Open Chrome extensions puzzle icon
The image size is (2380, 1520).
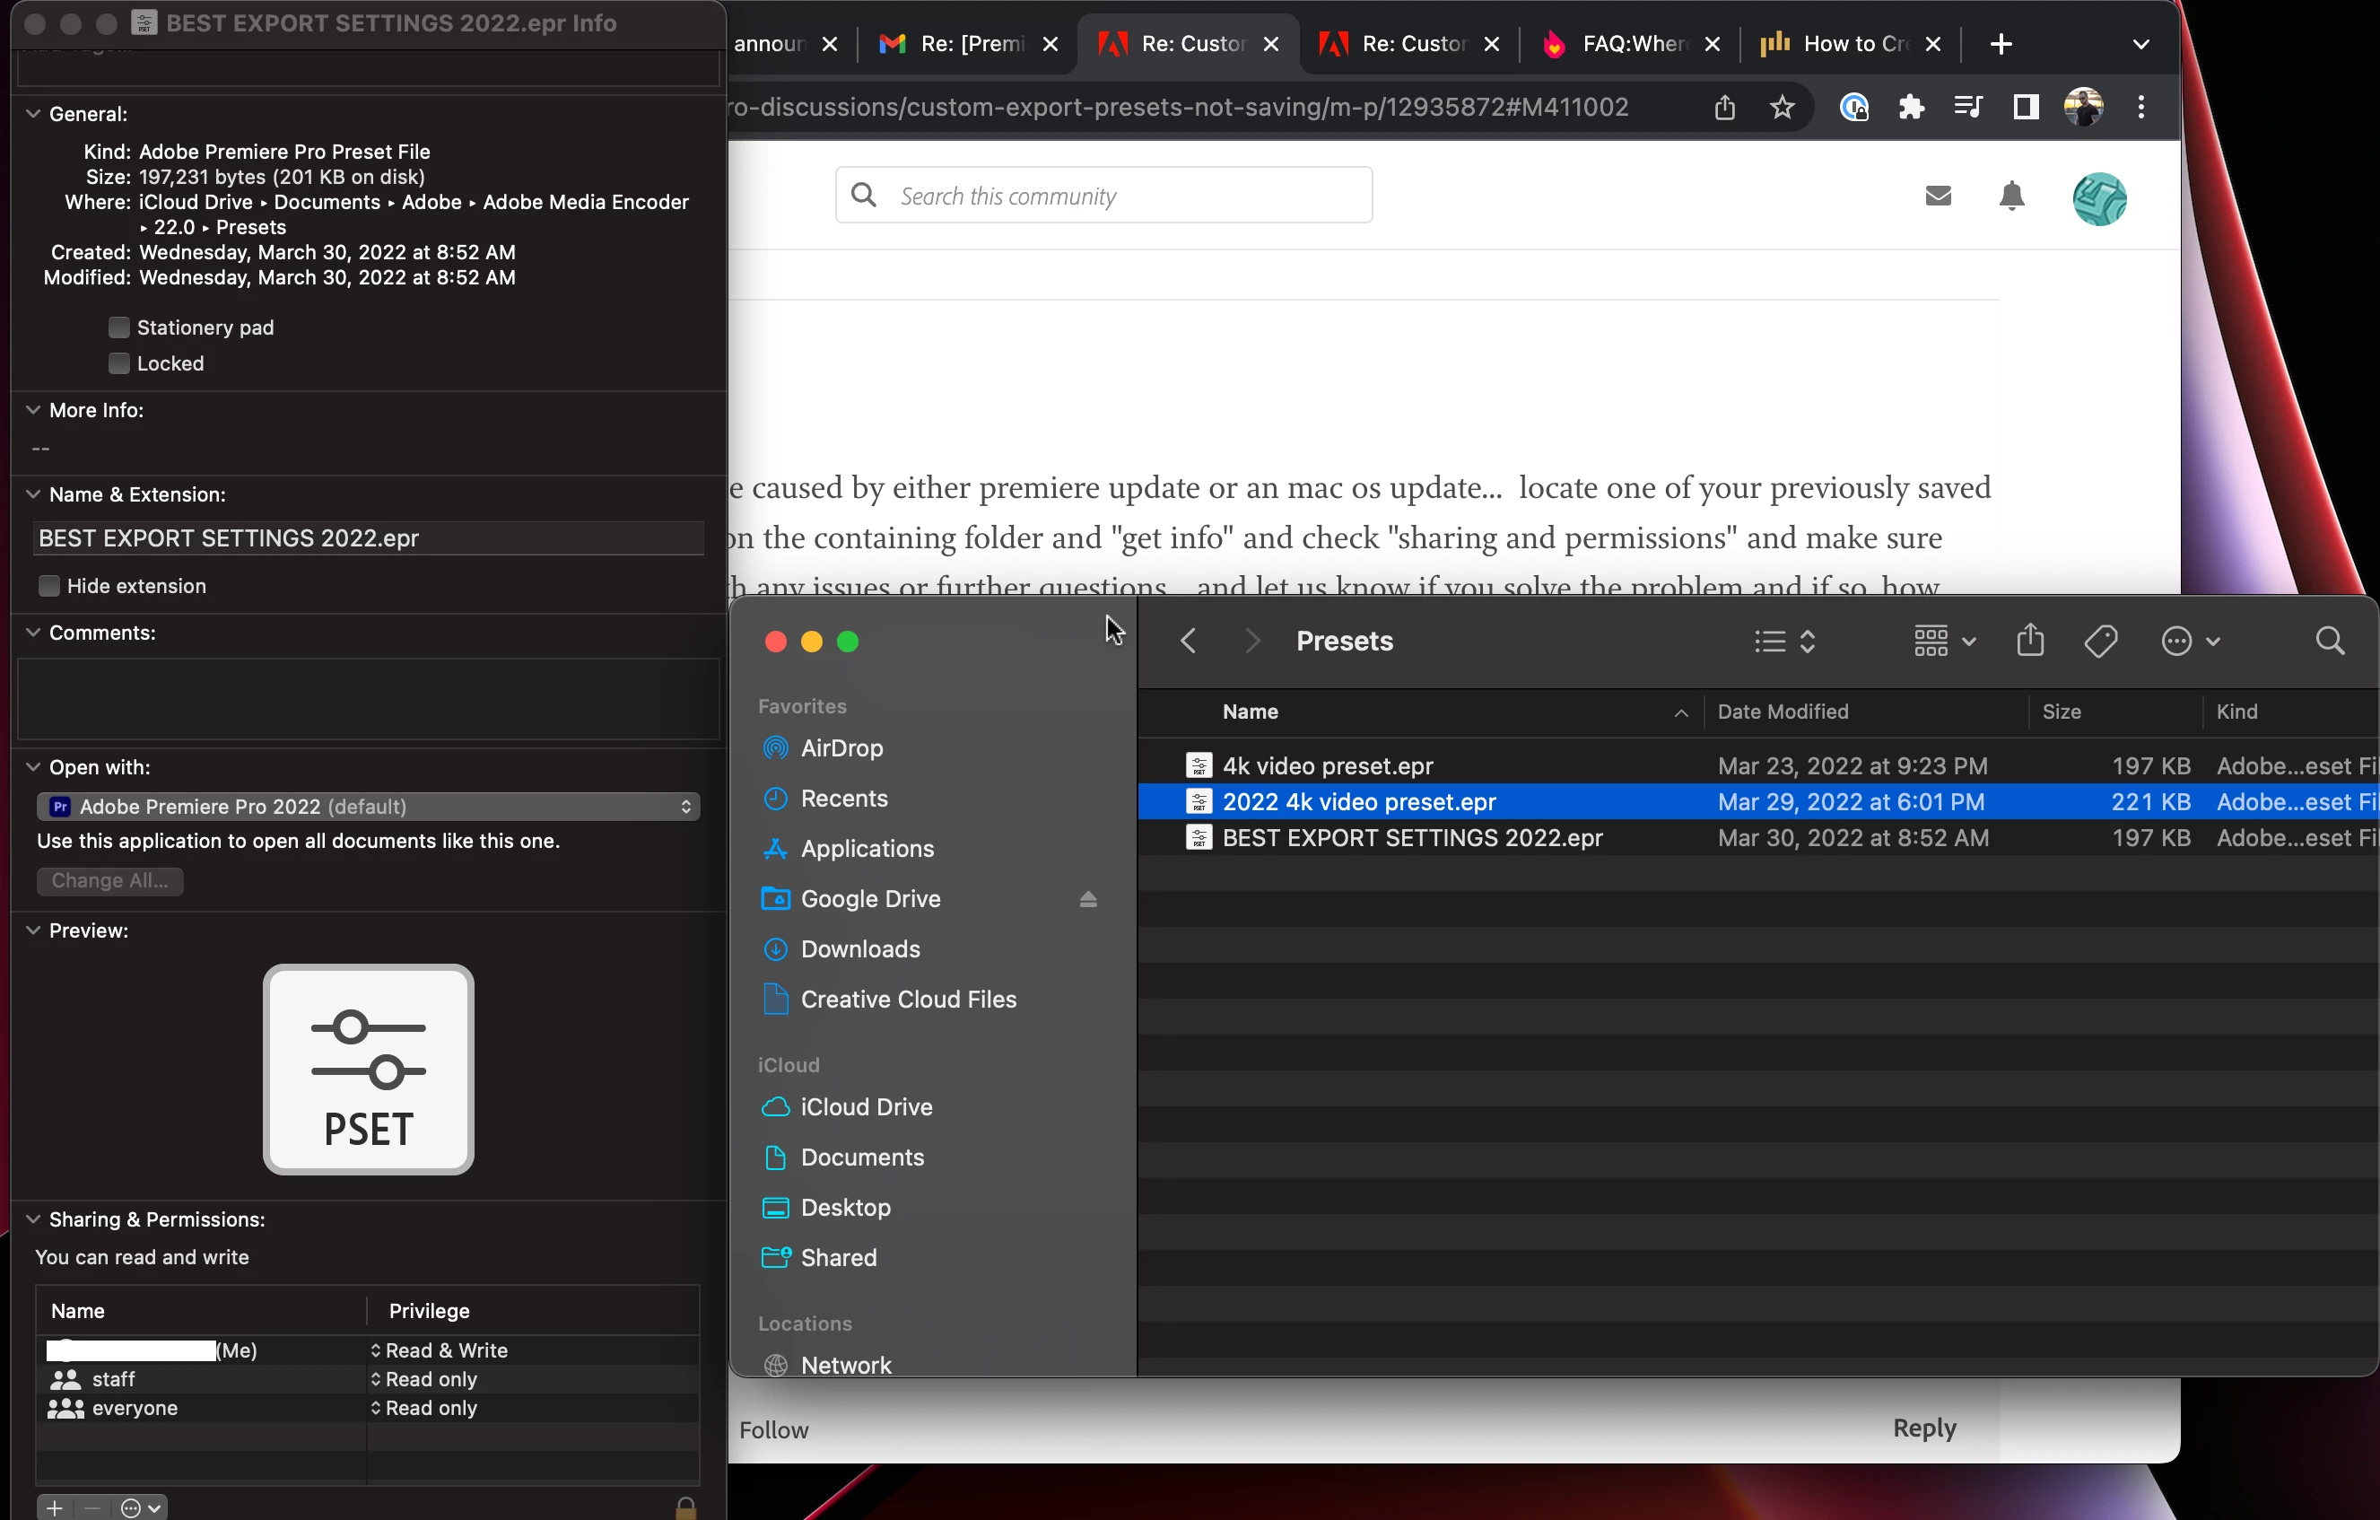tap(1911, 107)
